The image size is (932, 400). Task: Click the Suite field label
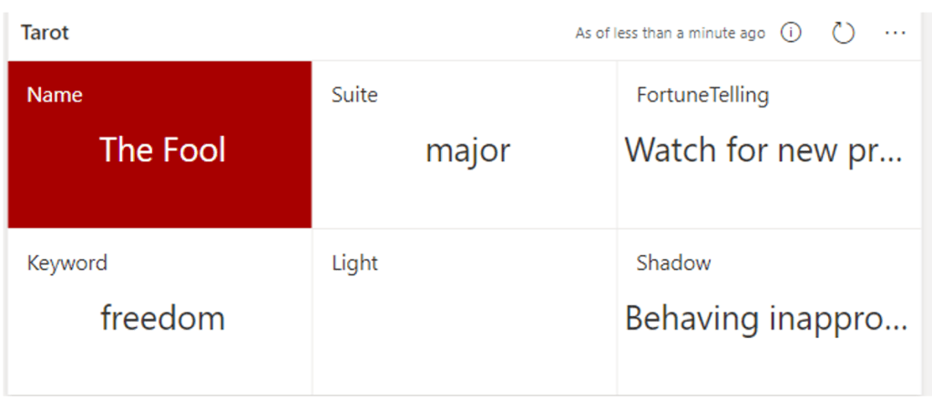(354, 95)
